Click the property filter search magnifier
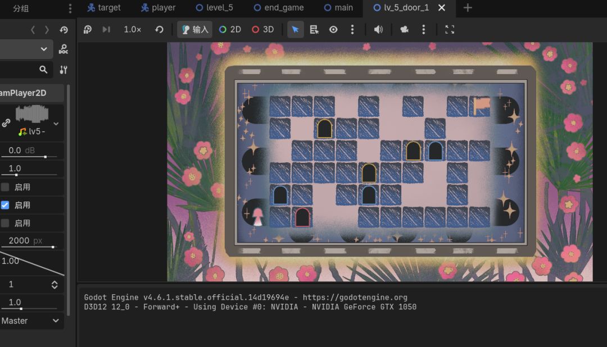Image resolution: width=607 pixels, height=347 pixels. coord(43,70)
